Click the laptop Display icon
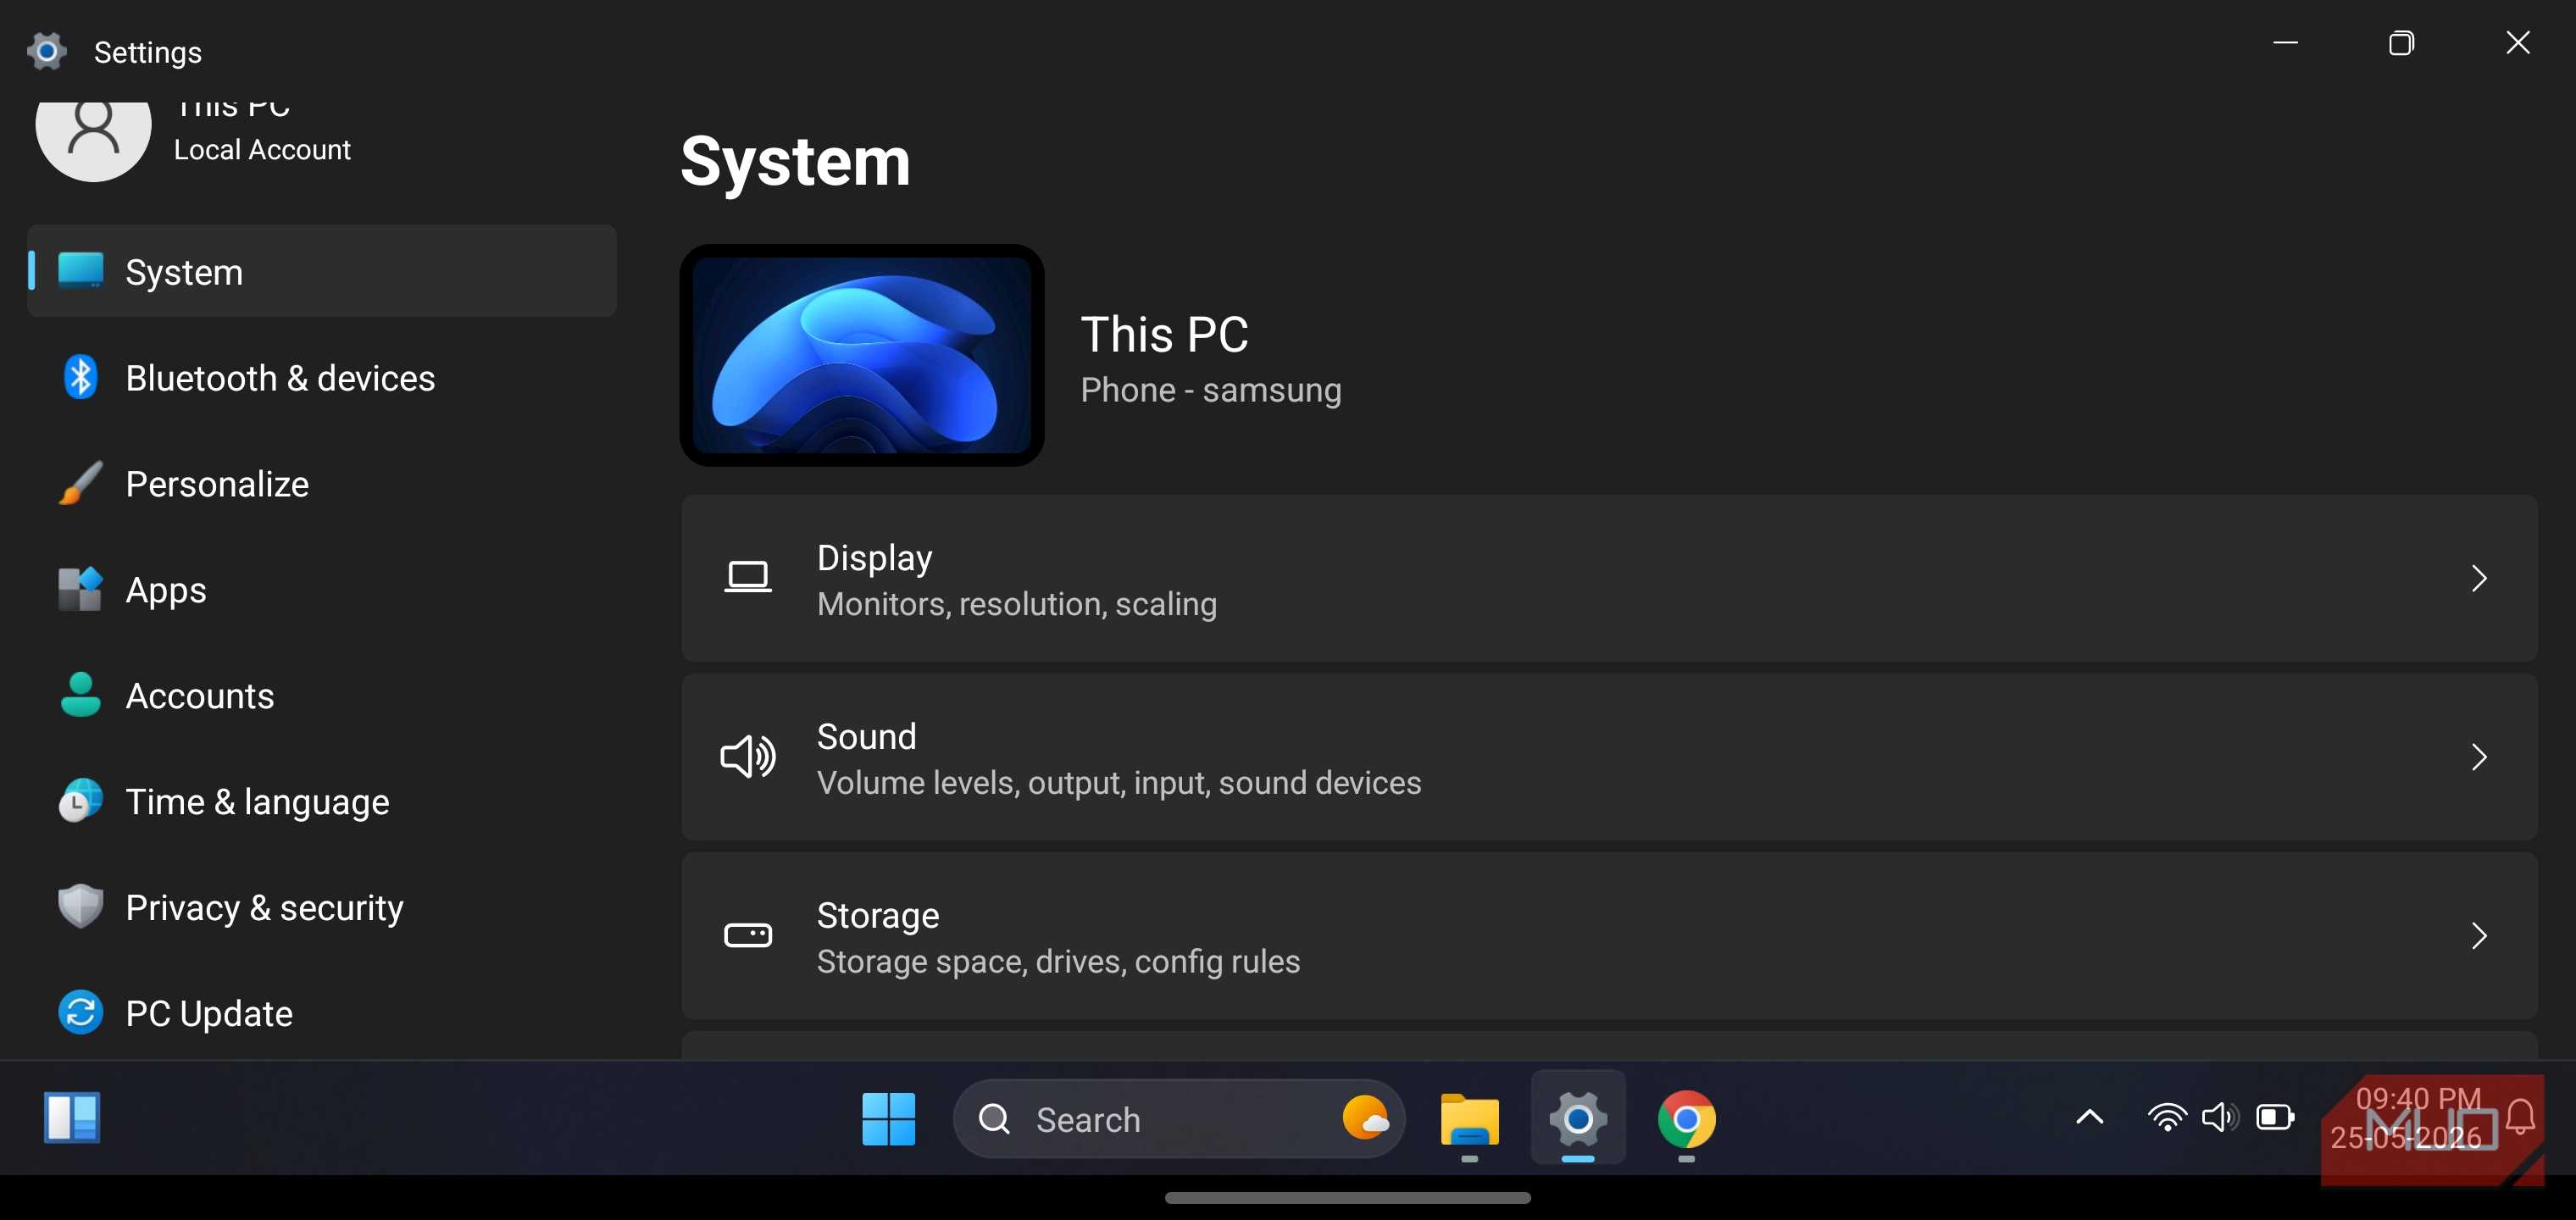This screenshot has width=2576, height=1220. (748, 578)
